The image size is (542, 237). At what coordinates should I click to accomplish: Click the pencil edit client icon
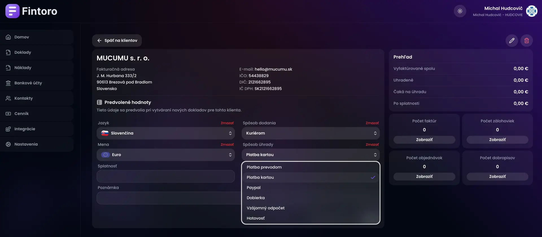coord(512,41)
